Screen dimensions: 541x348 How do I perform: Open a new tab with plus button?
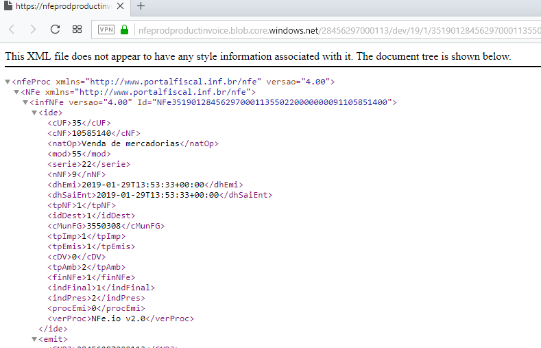[x=141, y=6]
